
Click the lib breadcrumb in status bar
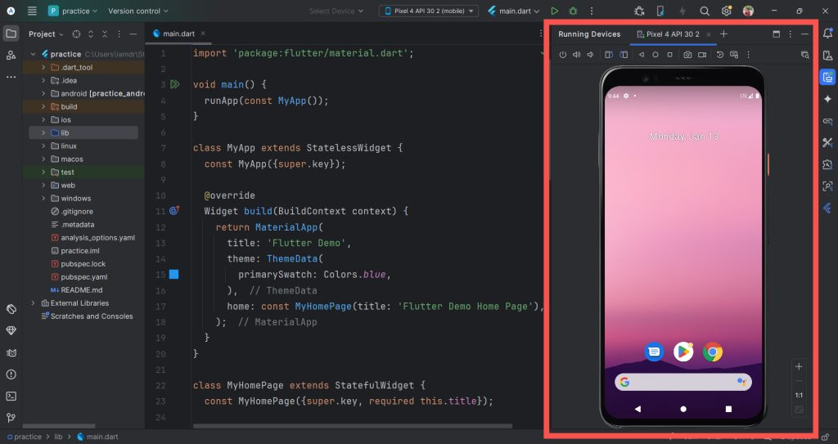pos(58,437)
